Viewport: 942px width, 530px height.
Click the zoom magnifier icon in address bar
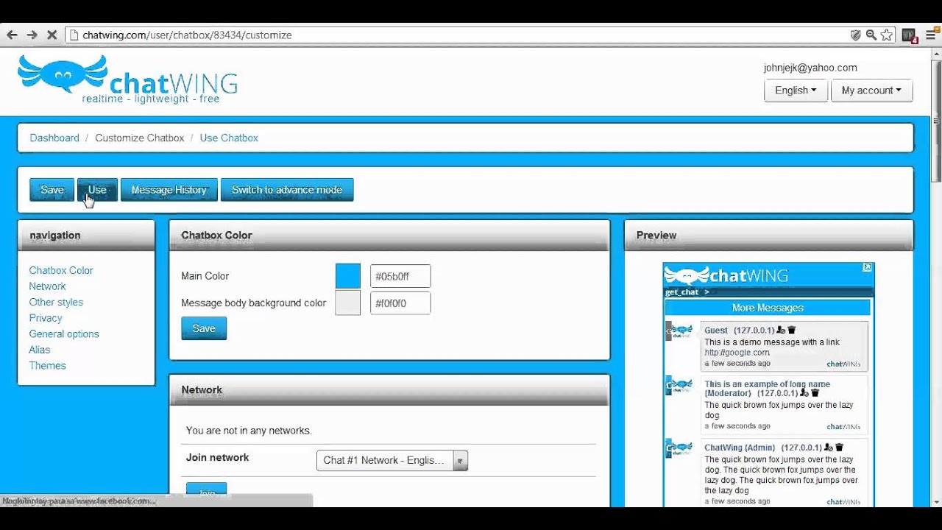[871, 35]
